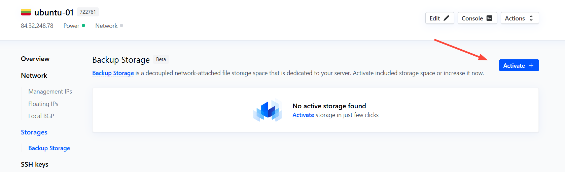
Task: Select Floating IPs in sidebar
Action: (43, 104)
